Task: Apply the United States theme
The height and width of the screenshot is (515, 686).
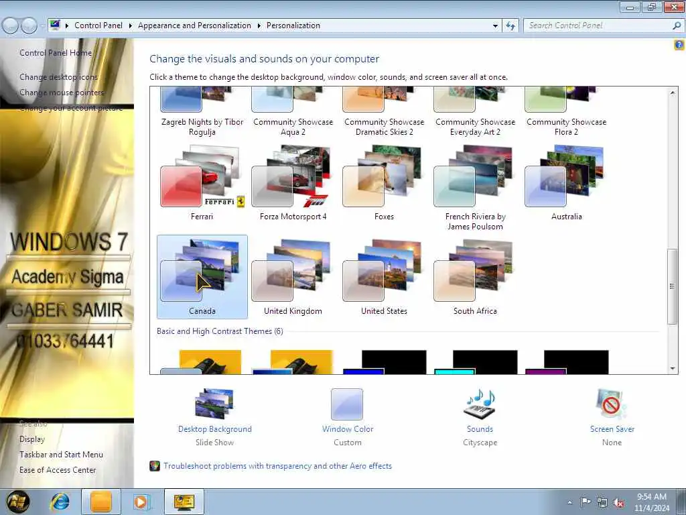Action: point(384,277)
